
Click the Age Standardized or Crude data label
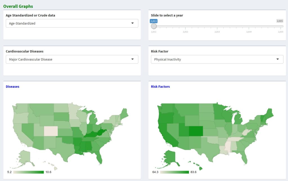[x=30, y=15]
